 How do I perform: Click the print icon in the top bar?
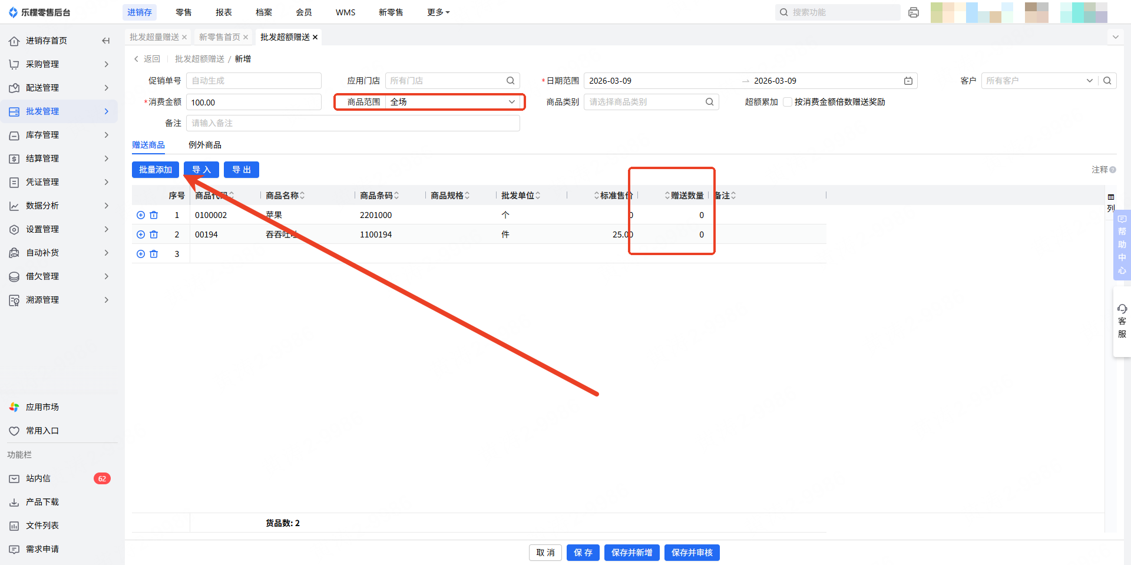914,12
